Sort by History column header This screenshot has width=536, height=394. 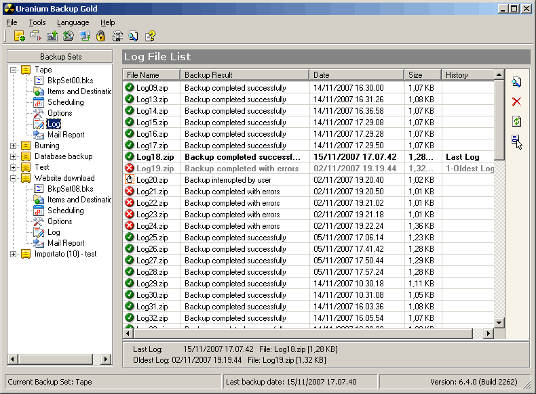468,74
